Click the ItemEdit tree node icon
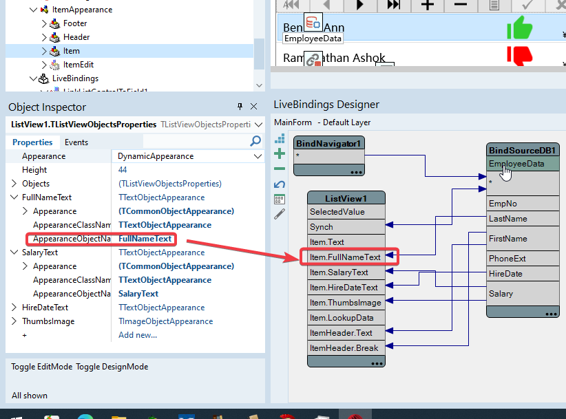The image size is (566, 419). click(55, 65)
